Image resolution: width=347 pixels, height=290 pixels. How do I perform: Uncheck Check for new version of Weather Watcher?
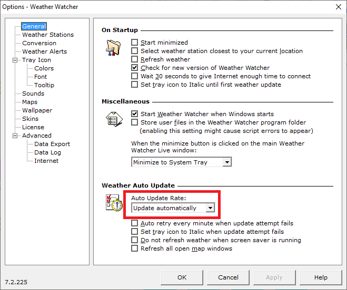tap(134, 68)
